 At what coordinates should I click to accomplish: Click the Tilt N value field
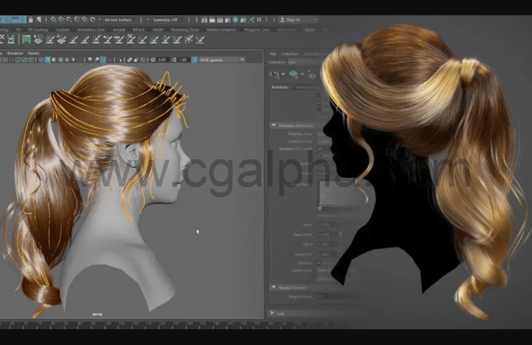click(327, 244)
